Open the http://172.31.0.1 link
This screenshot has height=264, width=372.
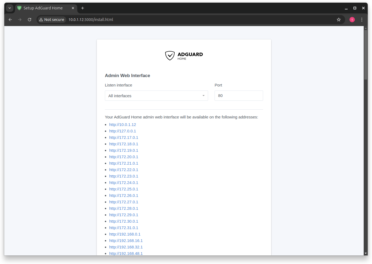tap(124, 227)
